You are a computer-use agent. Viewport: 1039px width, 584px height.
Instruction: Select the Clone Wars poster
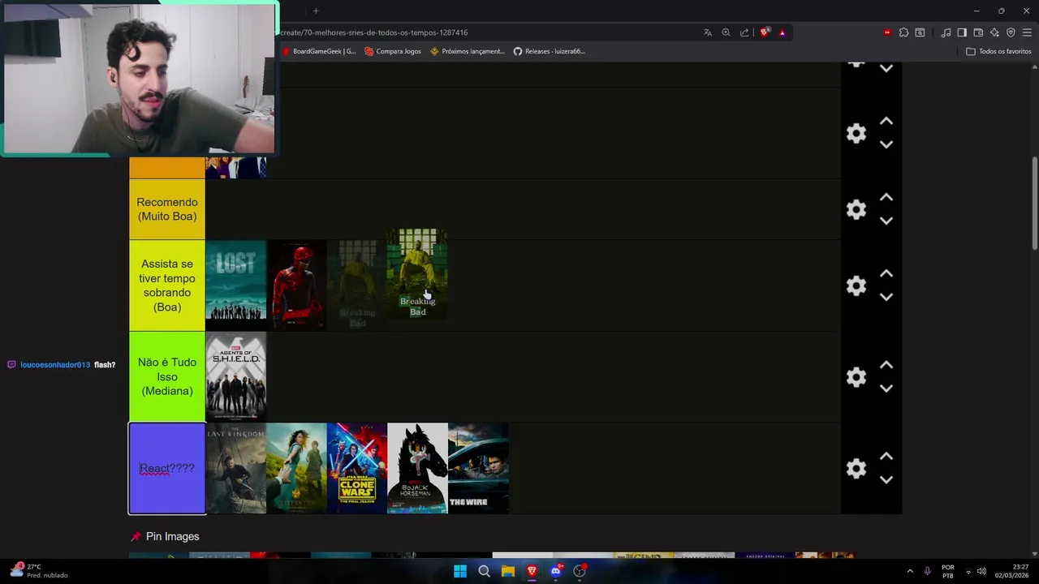pos(357,468)
